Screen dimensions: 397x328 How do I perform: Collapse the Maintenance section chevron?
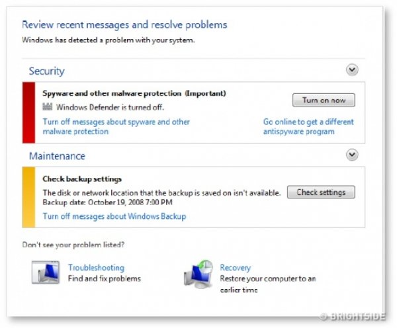tap(352, 155)
